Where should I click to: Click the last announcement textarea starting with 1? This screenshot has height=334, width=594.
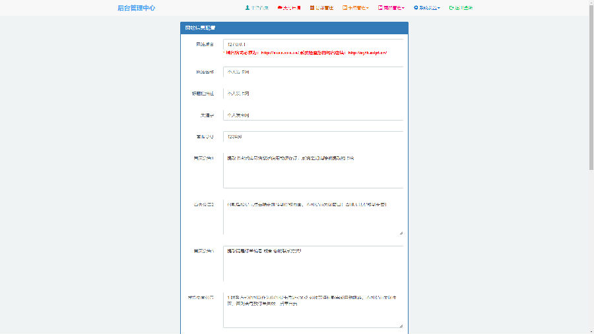[313, 310]
